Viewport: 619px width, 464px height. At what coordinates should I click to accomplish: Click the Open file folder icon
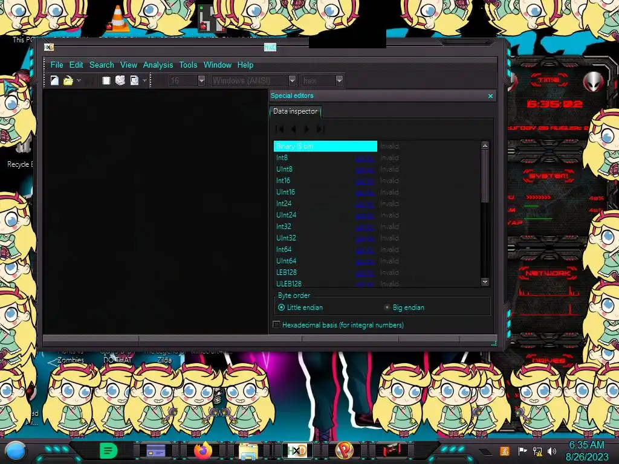68,80
